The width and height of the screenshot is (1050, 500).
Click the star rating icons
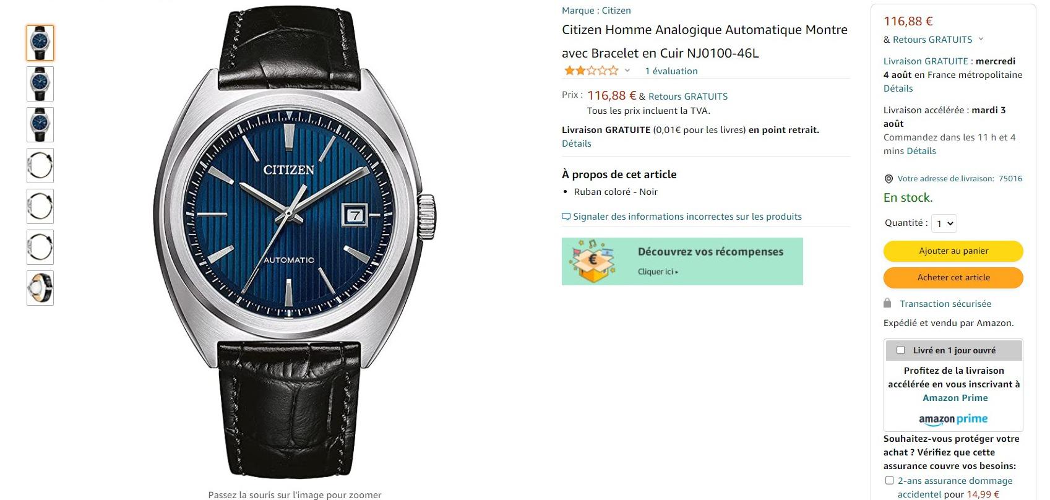[591, 71]
